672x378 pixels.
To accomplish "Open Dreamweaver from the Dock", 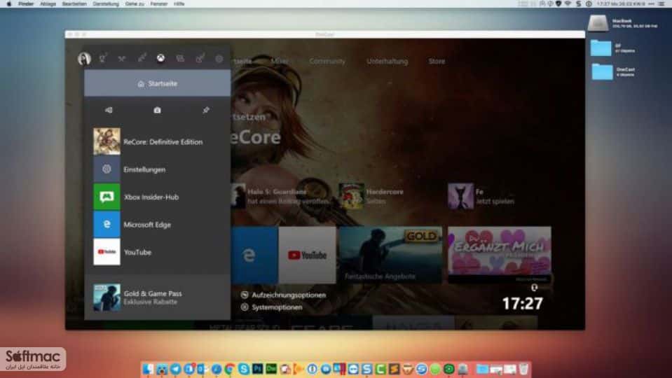I will click(271, 369).
